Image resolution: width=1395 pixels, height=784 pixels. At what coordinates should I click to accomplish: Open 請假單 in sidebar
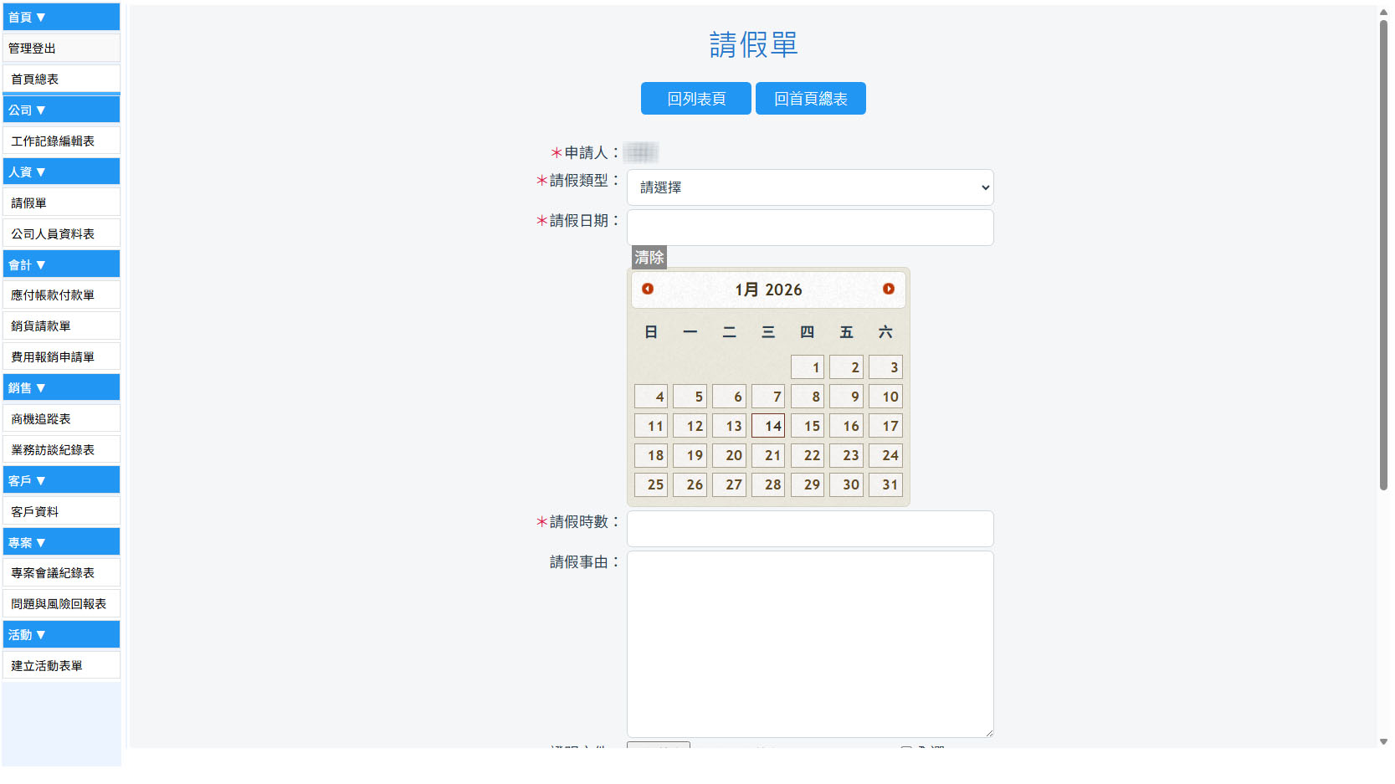point(61,202)
